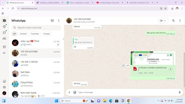
Task: Search within the open conversation
Action: [x=173, y=21]
